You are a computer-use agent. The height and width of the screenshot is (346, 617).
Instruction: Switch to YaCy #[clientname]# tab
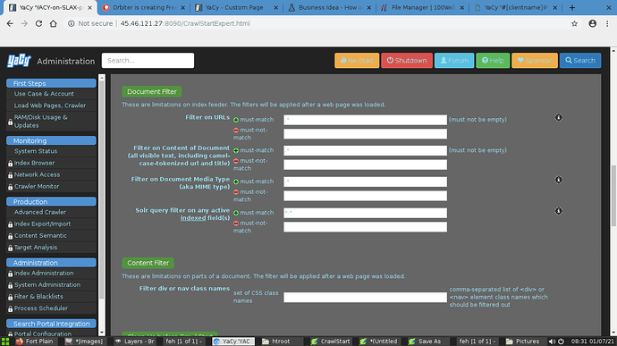[516, 7]
